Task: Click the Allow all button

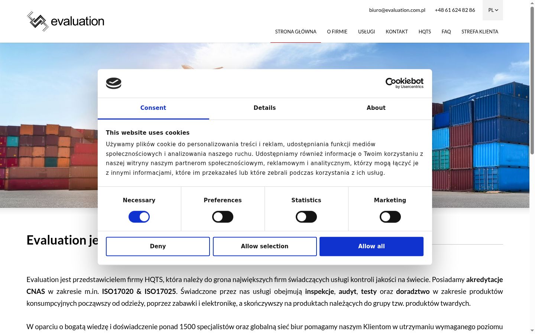Action: 372,246
